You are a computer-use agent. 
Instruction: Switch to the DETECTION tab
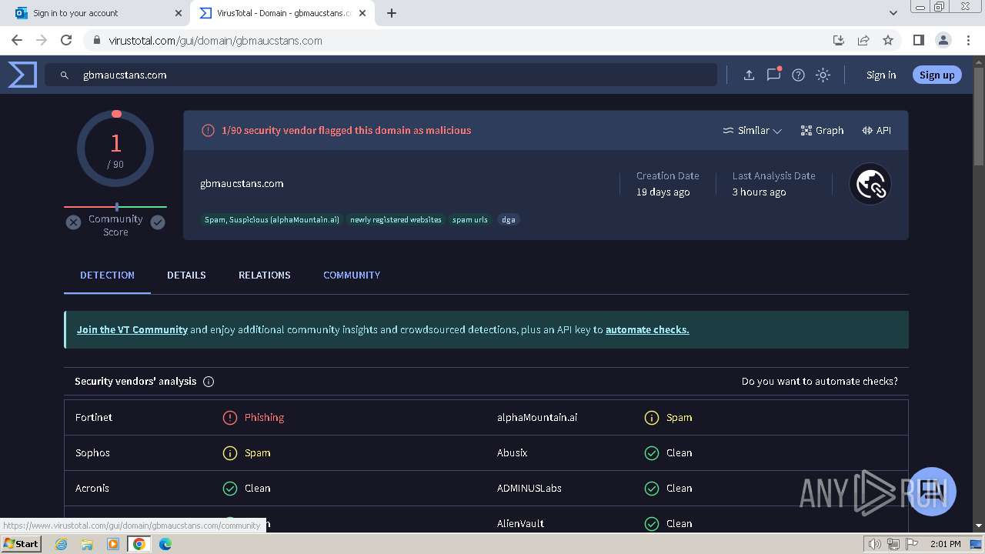point(107,275)
